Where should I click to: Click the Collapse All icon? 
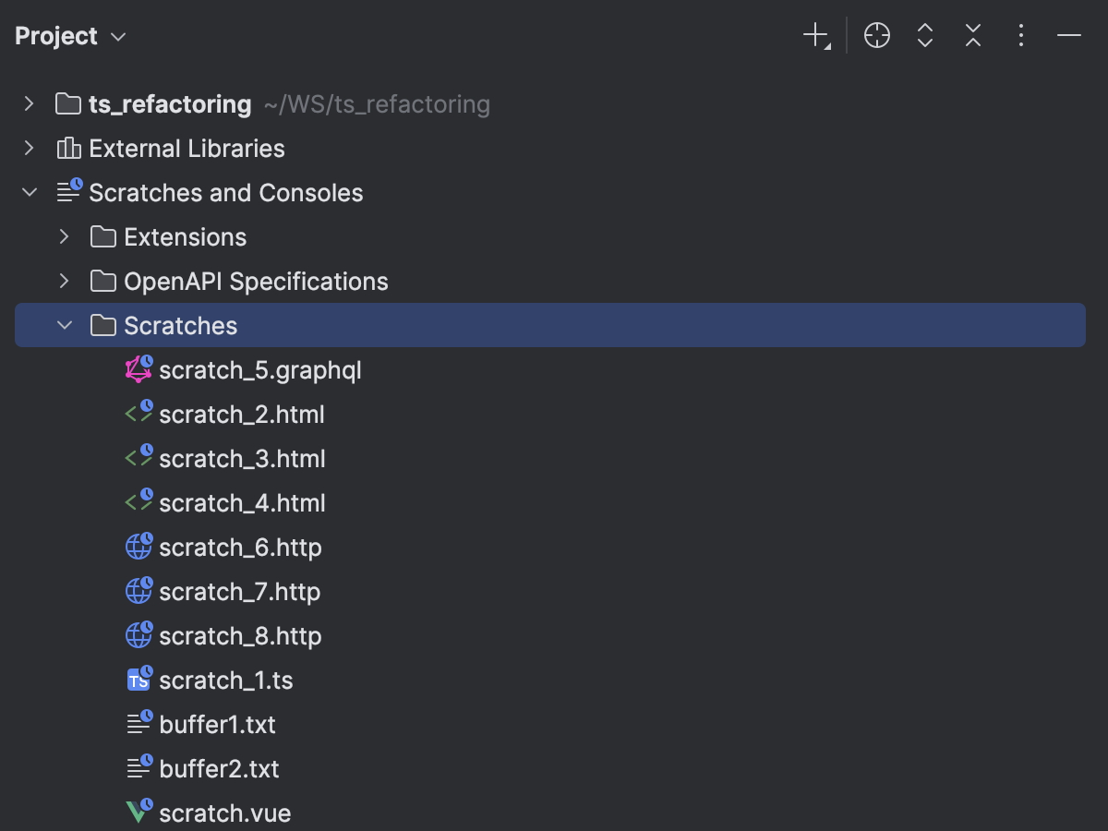(973, 36)
